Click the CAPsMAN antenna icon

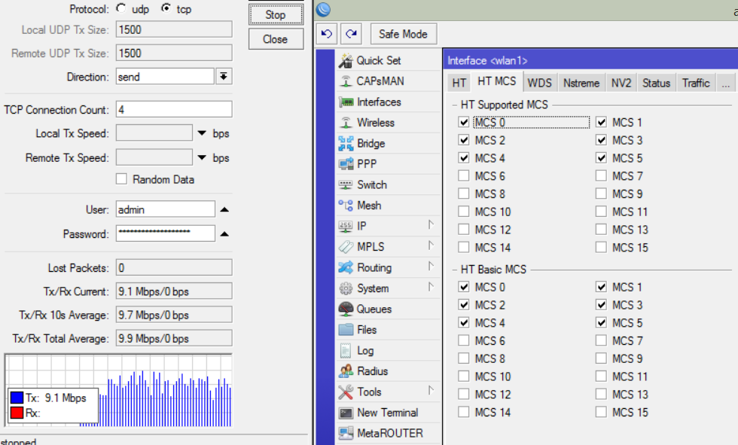(x=346, y=81)
